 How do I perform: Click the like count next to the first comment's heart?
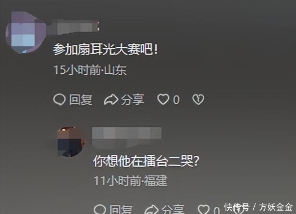(x=176, y=100)
